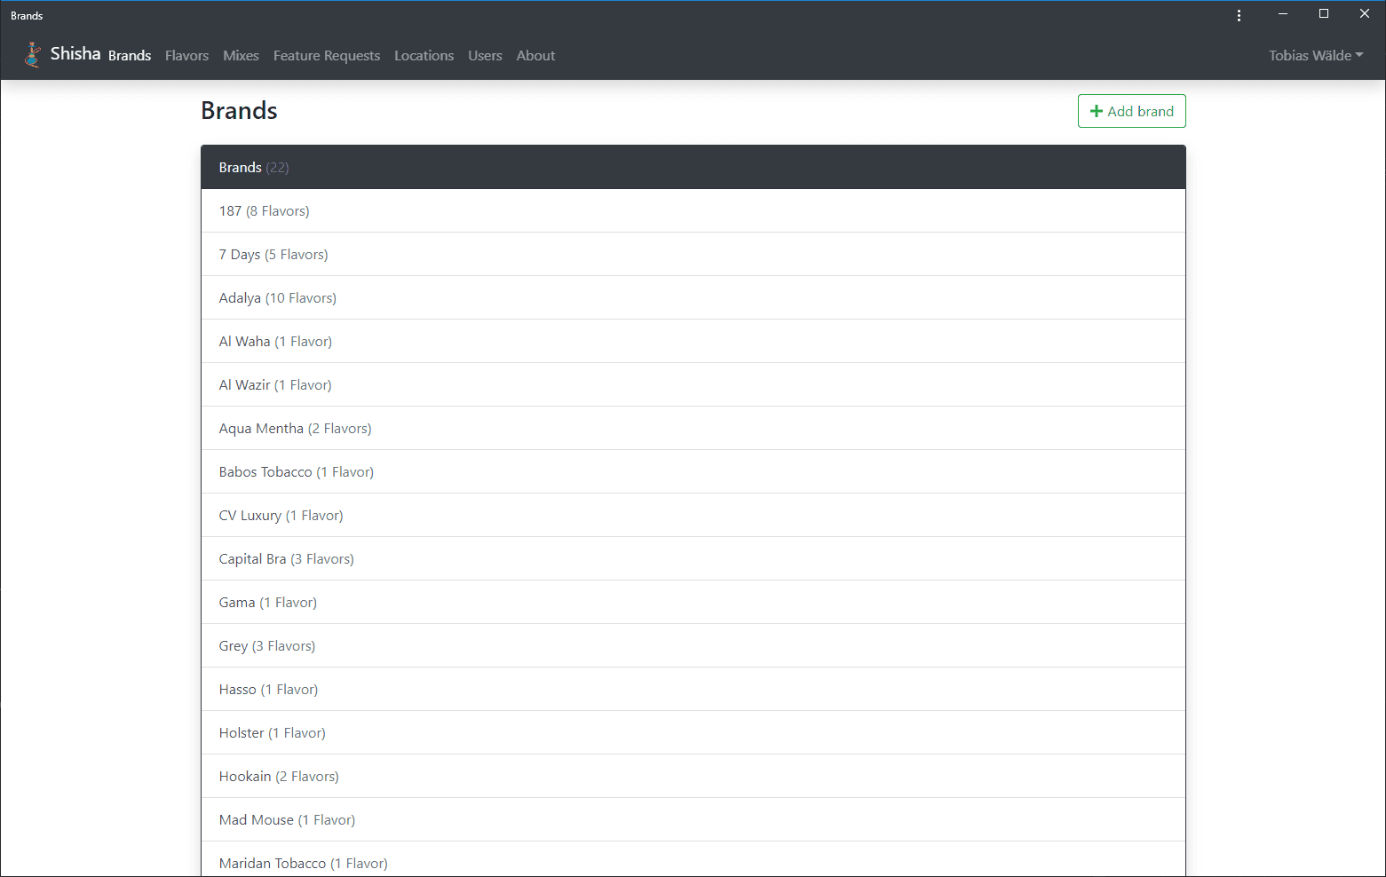Viewport: 1386px width, 877px height.
Task: Open the About page
Action: point(535,55)
